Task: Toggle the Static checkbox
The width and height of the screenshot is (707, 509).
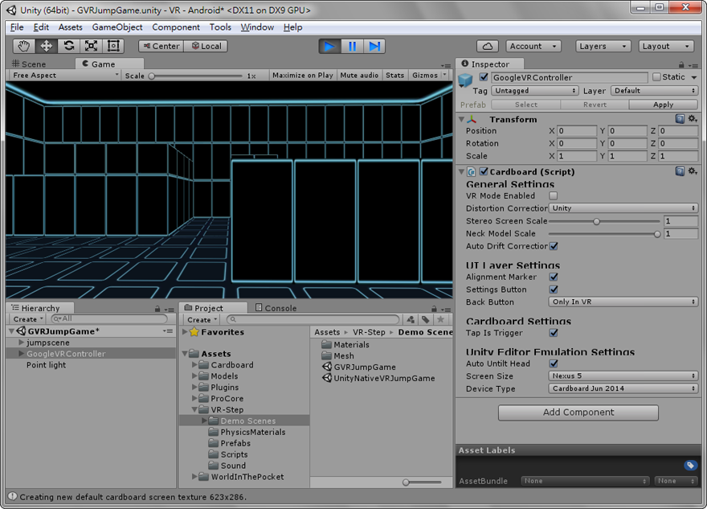Action: [657, 77]
